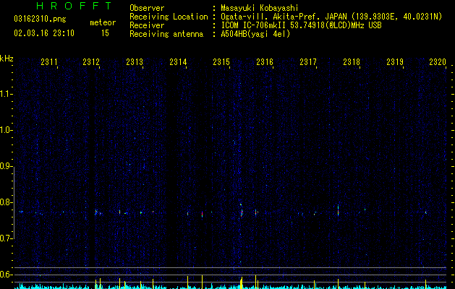Click the 2313 time marker
The width and height of the screenshot is (455, 289).
coord(135,61)
